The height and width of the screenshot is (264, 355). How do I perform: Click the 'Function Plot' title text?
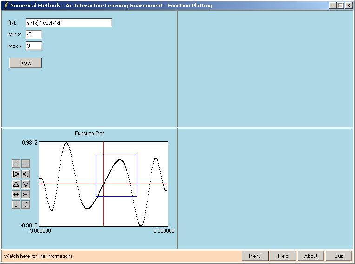pos(89,133)
